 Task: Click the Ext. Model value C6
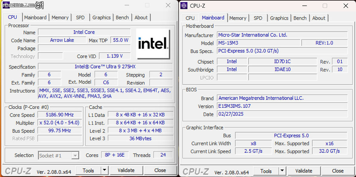pyautogui.click(x=106, y=83)
